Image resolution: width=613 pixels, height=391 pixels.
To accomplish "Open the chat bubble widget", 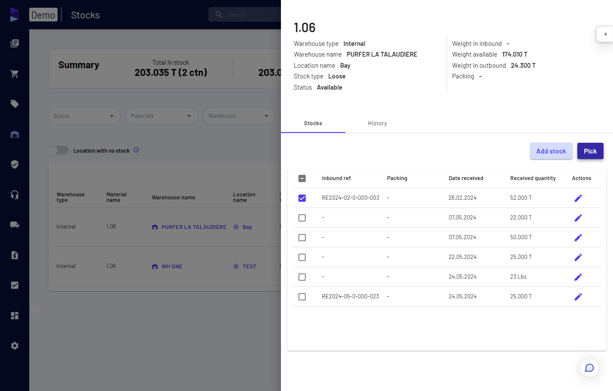I will 589,368.
